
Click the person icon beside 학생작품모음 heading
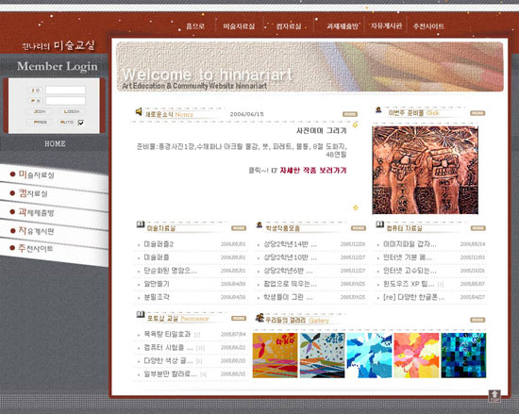pos(259,224)
